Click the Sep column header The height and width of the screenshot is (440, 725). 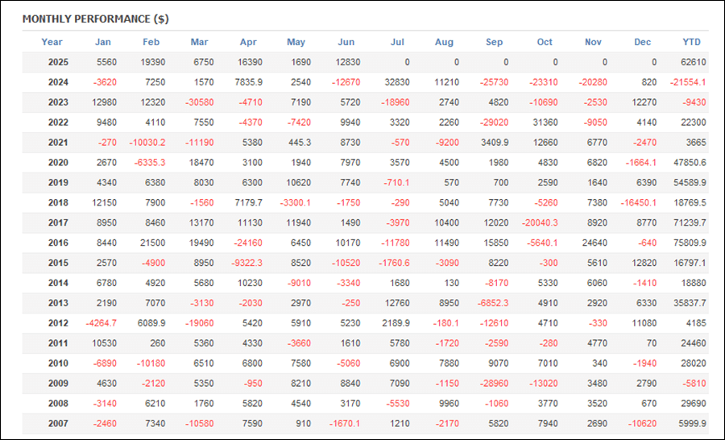[495, 42]
